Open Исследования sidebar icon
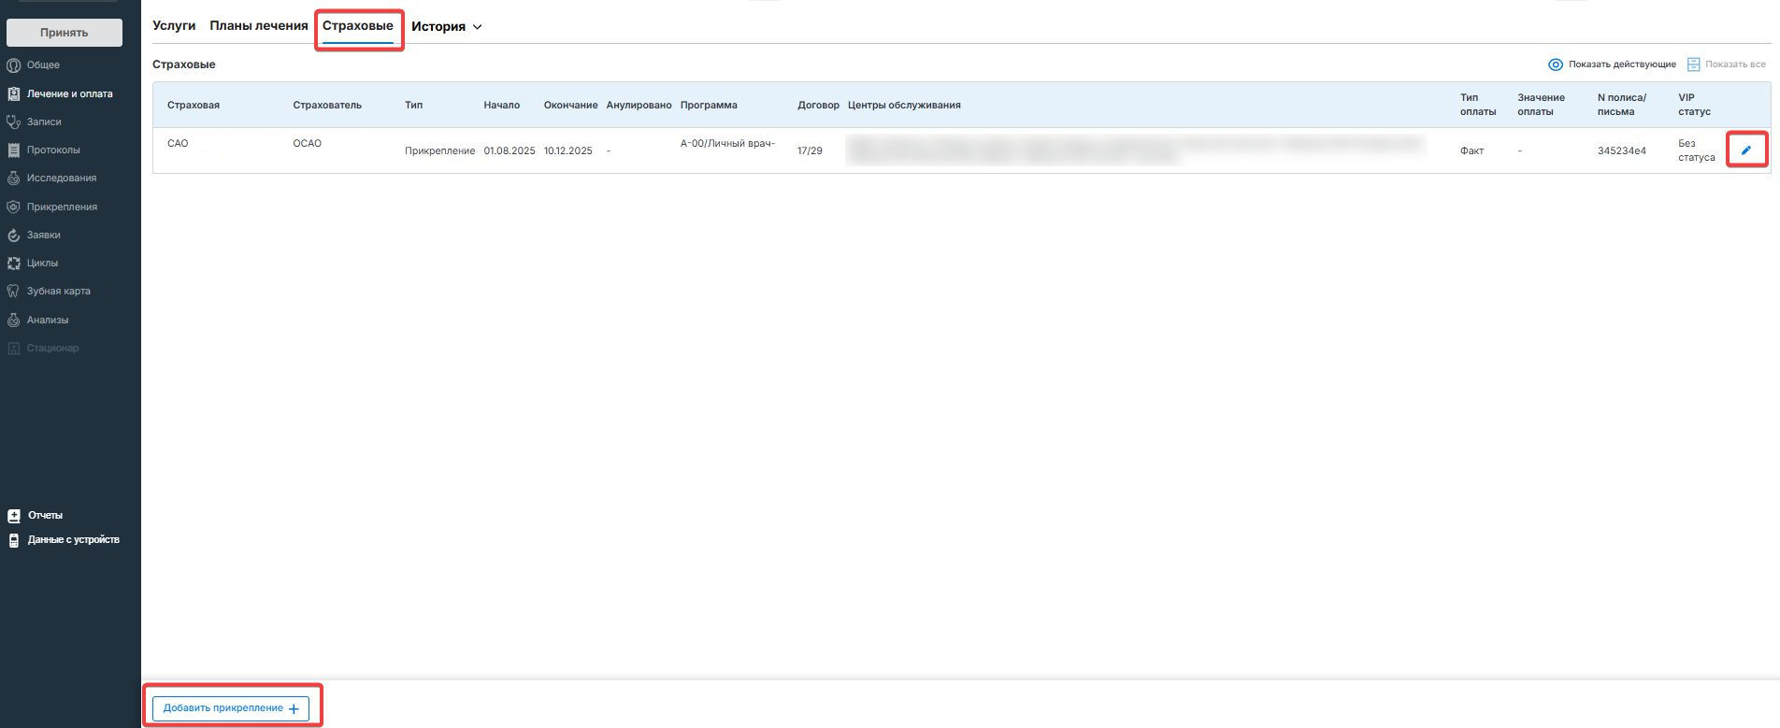 [13, 178]
